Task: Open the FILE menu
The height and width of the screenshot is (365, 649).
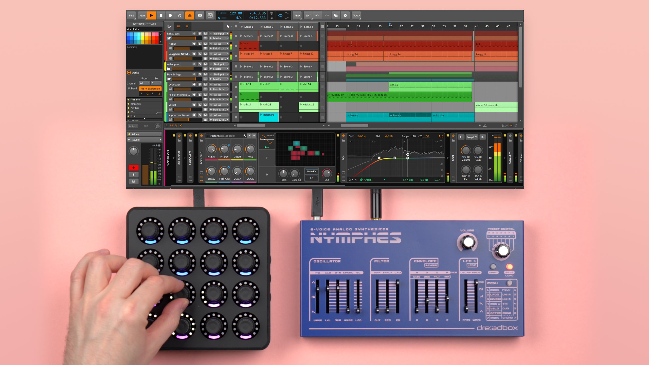Action: coord(131,15)
